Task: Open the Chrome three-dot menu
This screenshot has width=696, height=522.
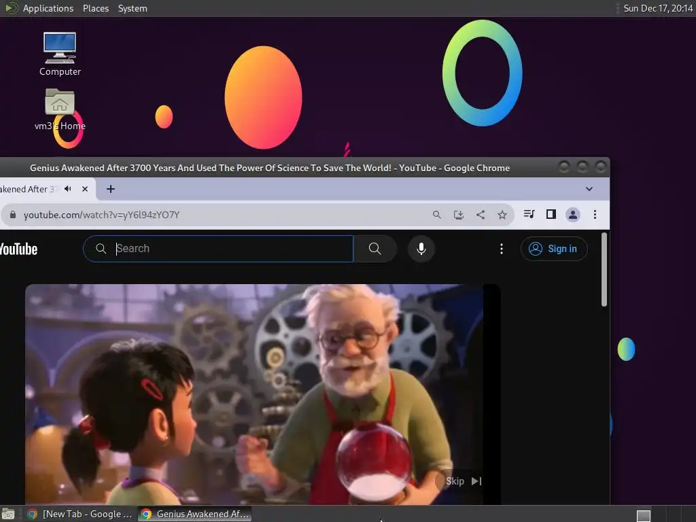Action: [595, 215]
